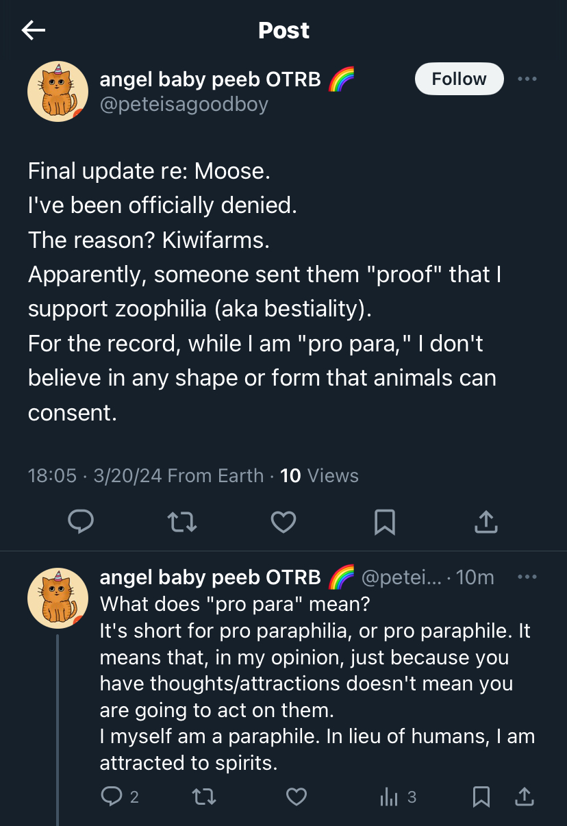Open the reply's cat avatar

coord(58,598)
